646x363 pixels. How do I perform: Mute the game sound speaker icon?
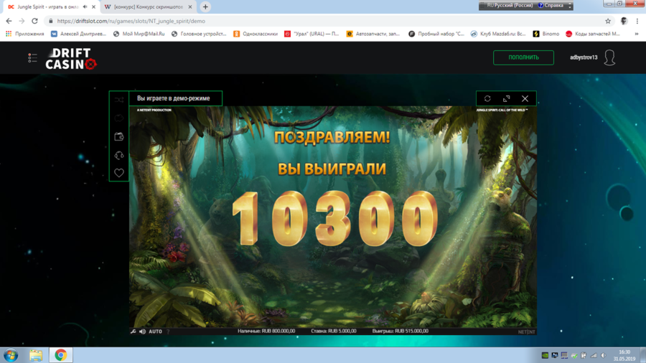143,331
